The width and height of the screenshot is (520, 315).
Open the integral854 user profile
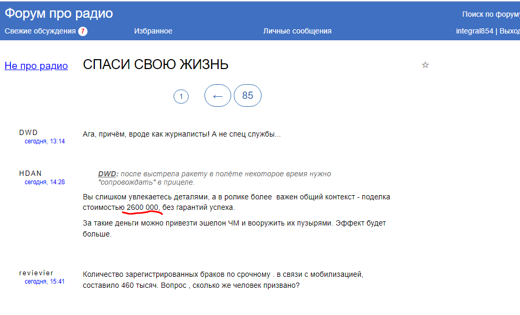(474, 31)
